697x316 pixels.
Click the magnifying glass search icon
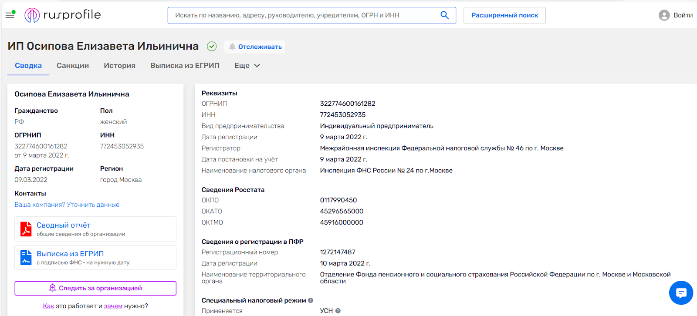pos(444,15)
